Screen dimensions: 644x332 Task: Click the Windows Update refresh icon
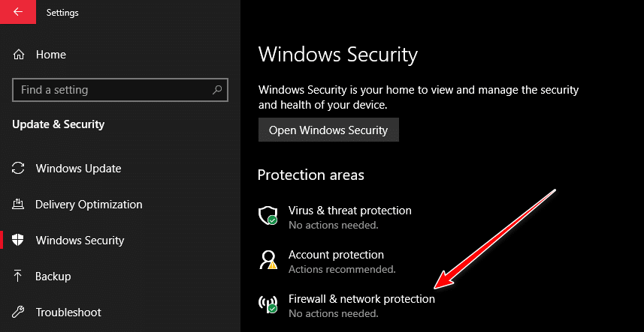coord(20,169)
